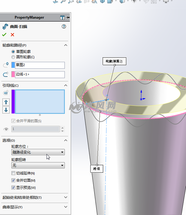
Task: Click the guide list resize handle
Action: [40, 115]
